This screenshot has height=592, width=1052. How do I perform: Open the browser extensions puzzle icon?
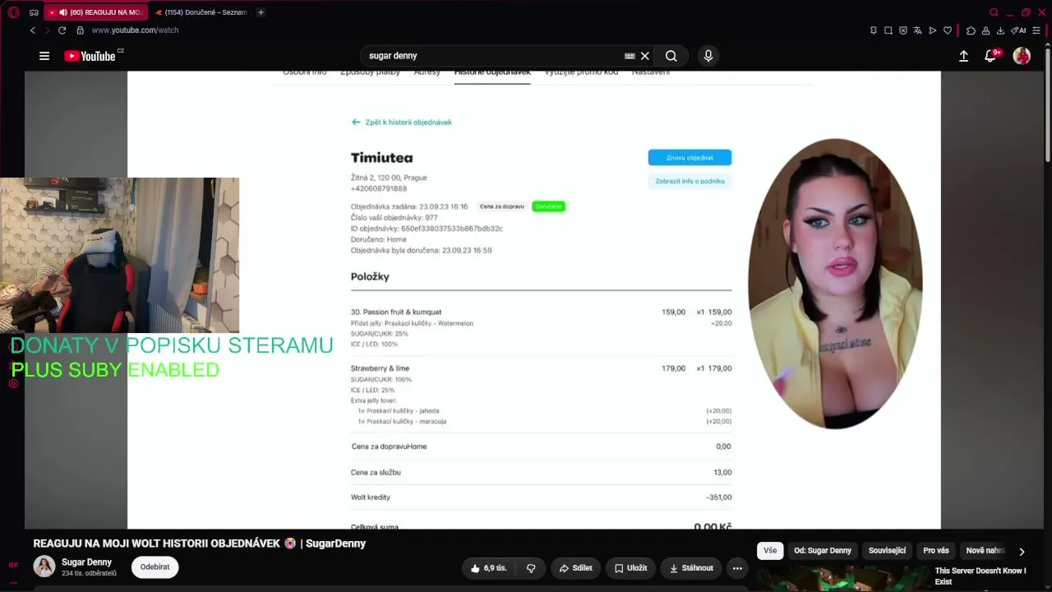tap(971, 30)
